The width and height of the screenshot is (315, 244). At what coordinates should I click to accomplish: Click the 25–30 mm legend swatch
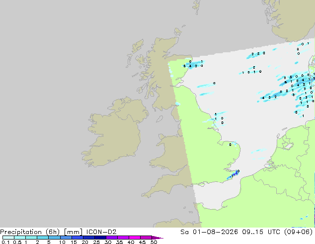100,238
